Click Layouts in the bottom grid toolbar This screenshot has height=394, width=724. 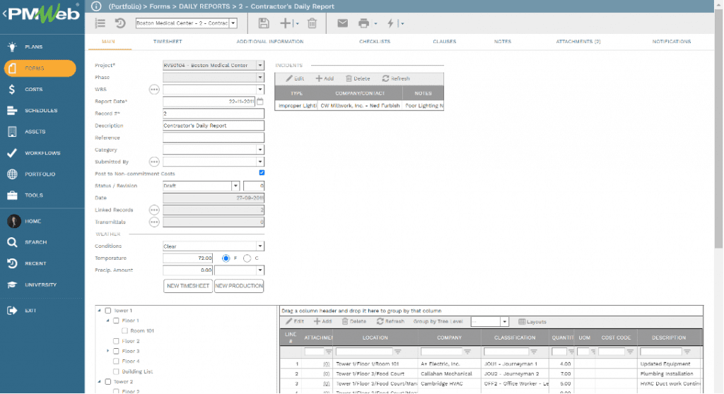tap(532, 321)
